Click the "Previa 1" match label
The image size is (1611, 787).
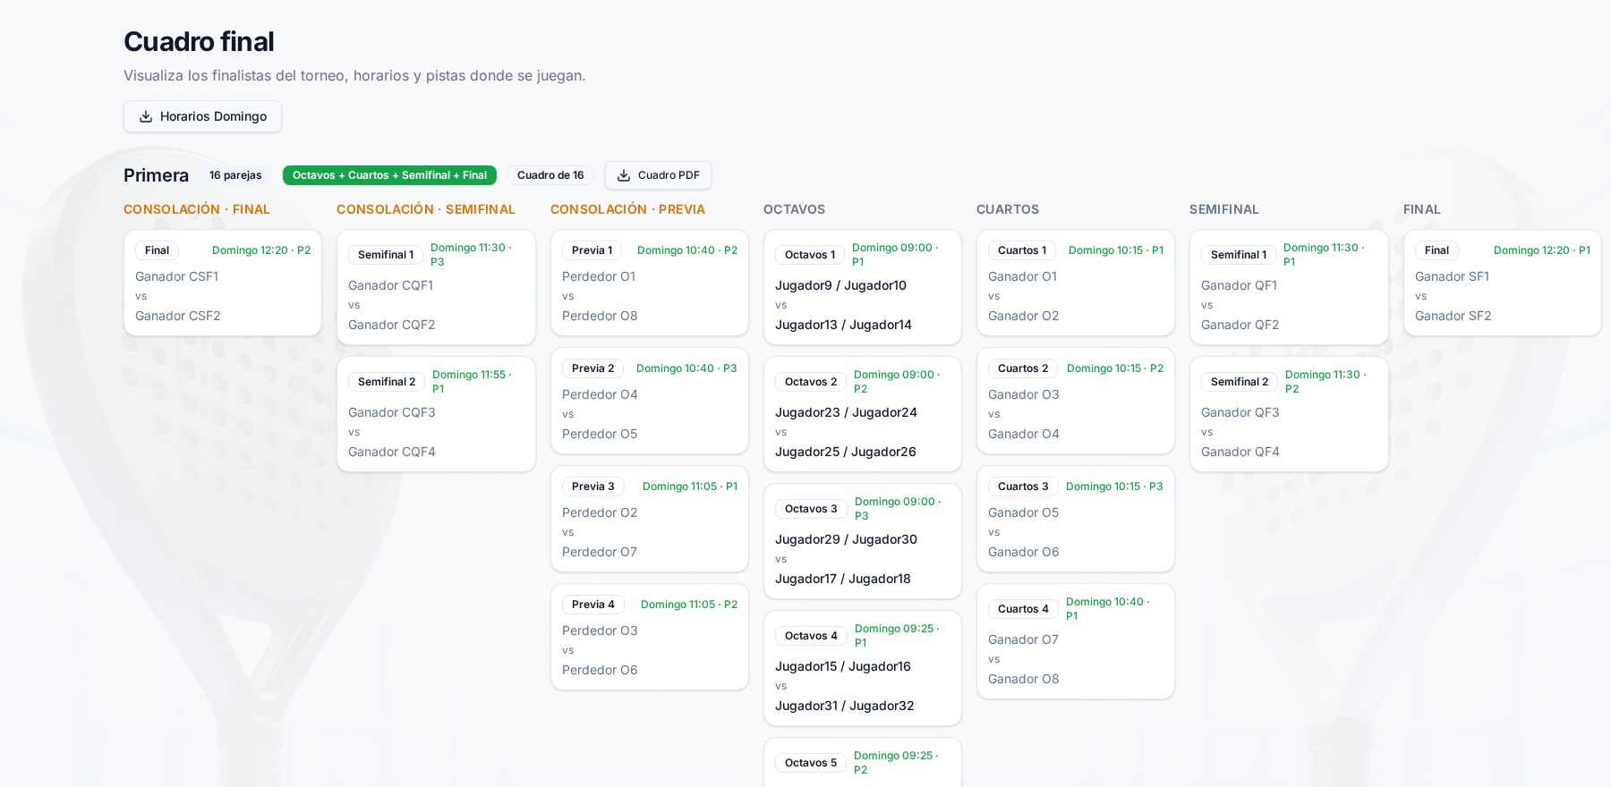pyautogui.click(x=592, y=250)
